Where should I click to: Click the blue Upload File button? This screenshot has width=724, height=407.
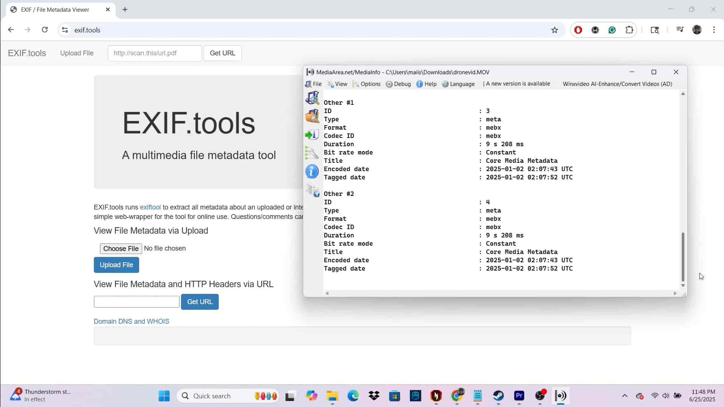(x=116, y=265)
